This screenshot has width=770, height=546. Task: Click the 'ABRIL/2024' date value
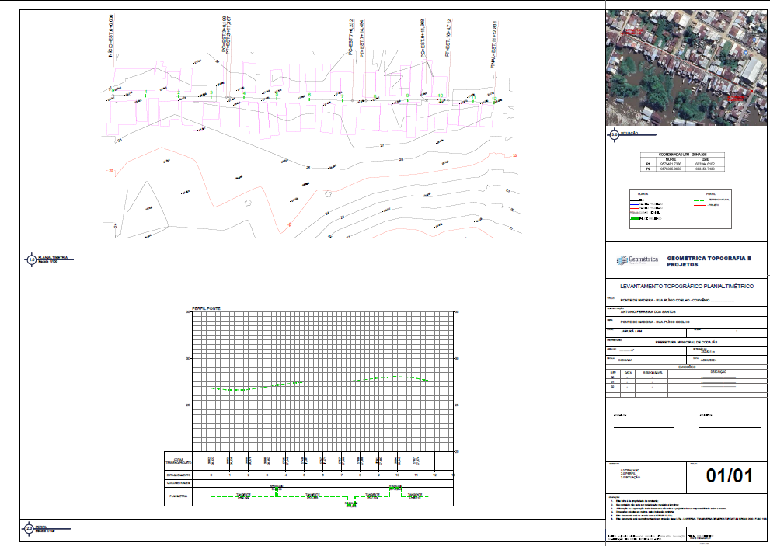(708, 360)
